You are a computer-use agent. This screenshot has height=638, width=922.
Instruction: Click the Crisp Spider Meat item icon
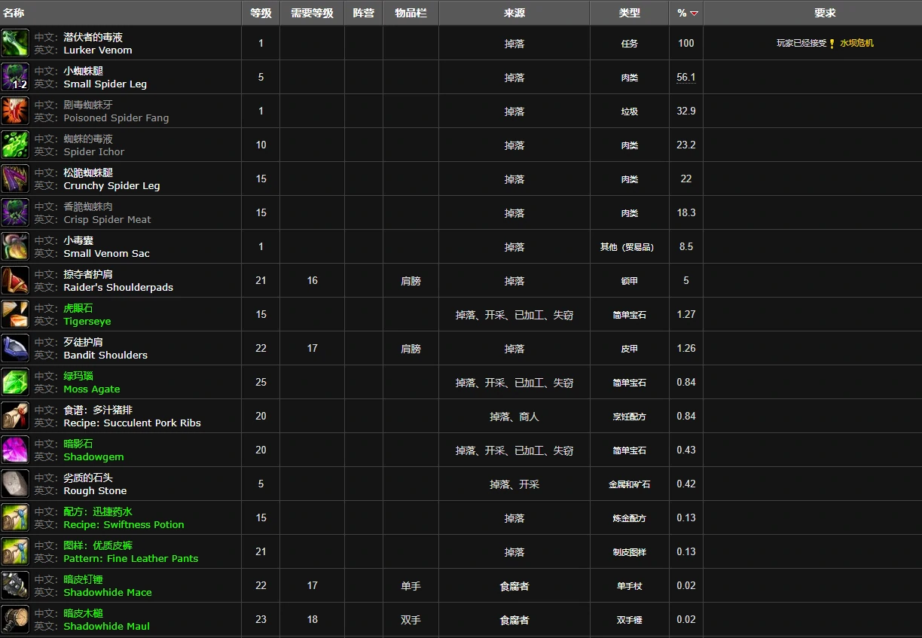[15, 212]
